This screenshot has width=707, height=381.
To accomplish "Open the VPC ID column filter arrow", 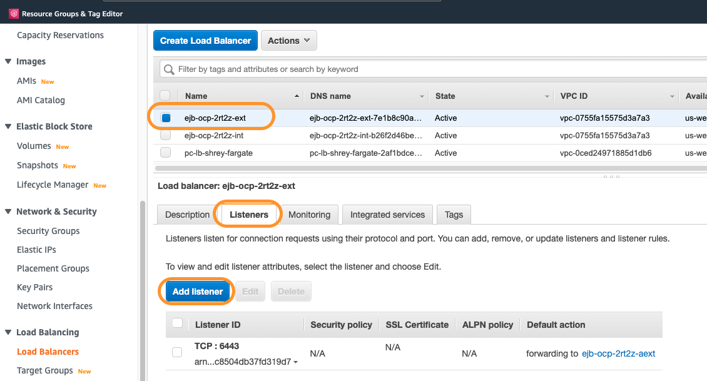I will click(672, 96).
